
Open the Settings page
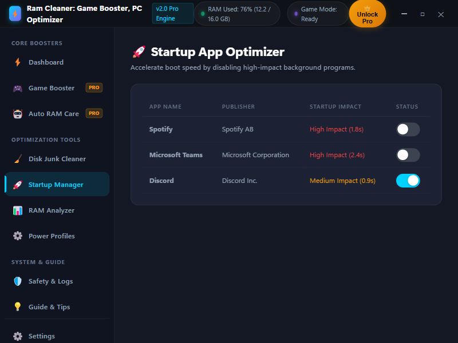pyautogui.click(x=57, y=336)
